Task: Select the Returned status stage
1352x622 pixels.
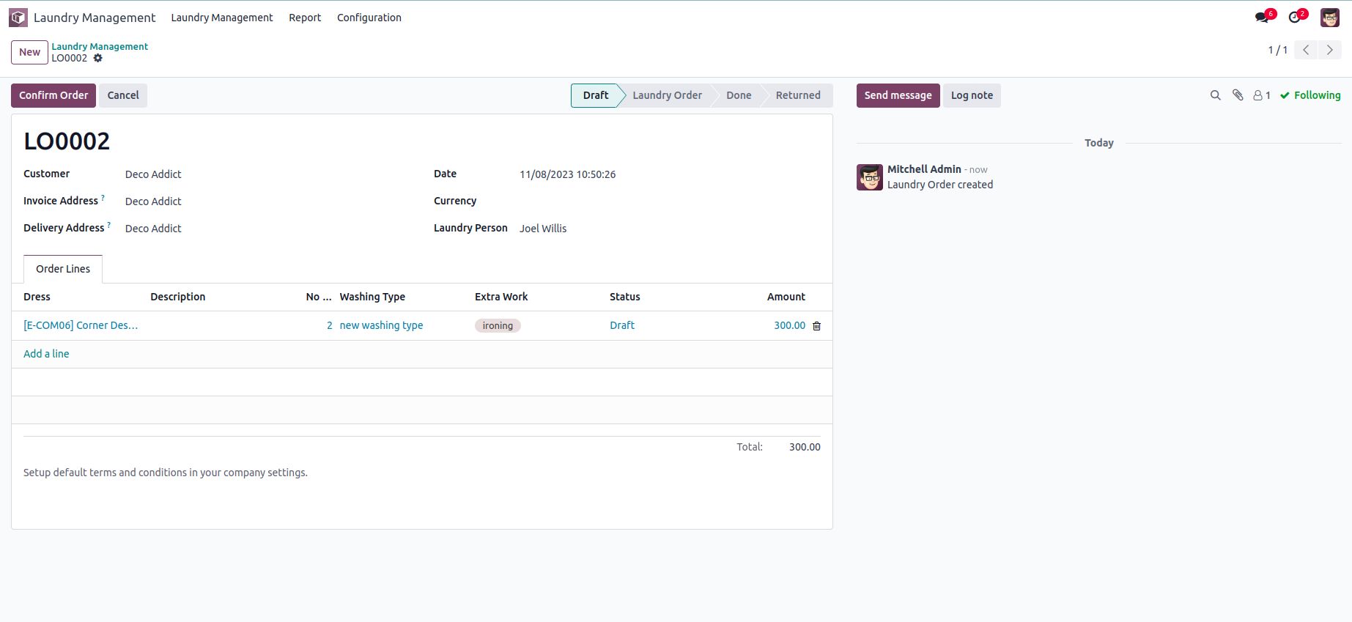Action: click(x=798, y=95)
